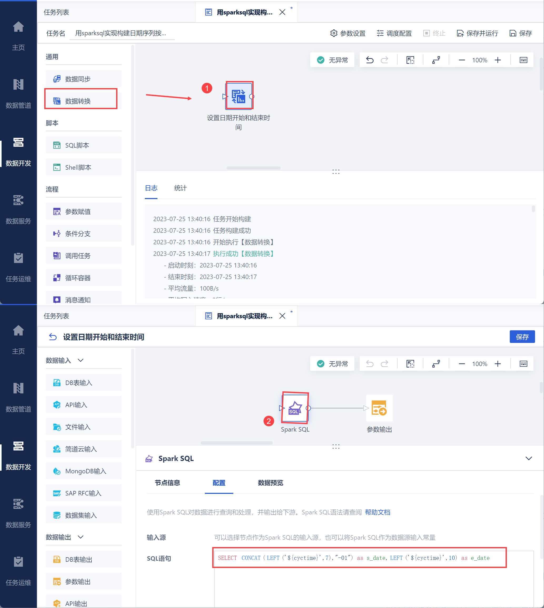Click the undo arrow in top canvas toolbar
This screenshot has height=608, width=544.
click(x=370, y=60)
